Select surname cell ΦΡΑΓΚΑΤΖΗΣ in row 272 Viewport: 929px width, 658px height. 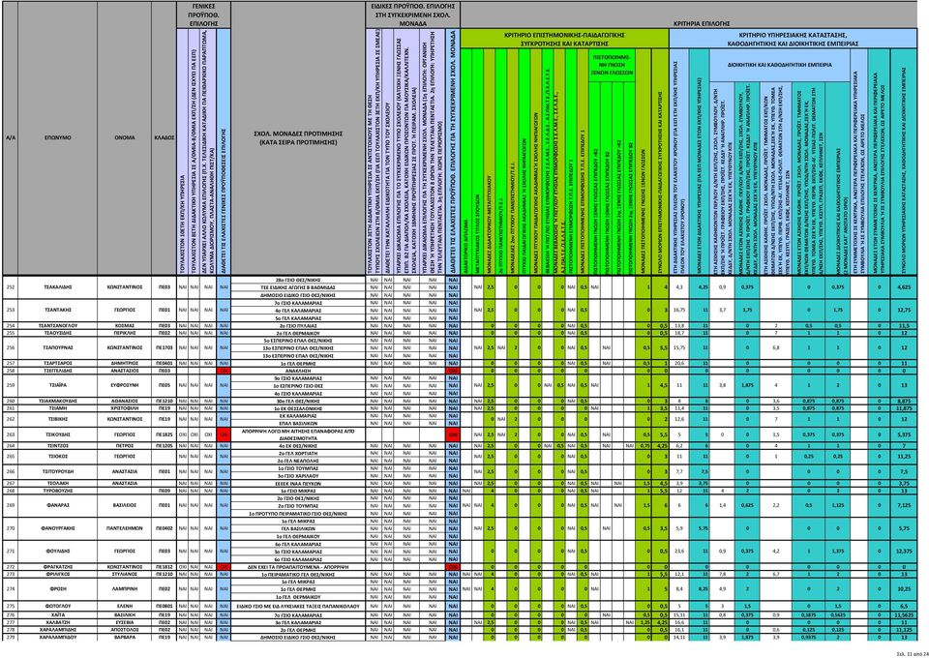point(58,567)
